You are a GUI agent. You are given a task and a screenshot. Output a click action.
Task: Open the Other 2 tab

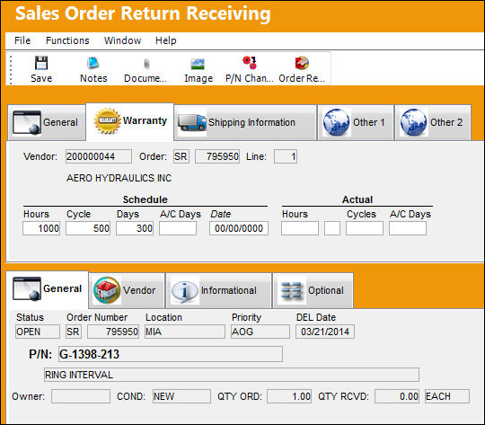tap(433, 122)
